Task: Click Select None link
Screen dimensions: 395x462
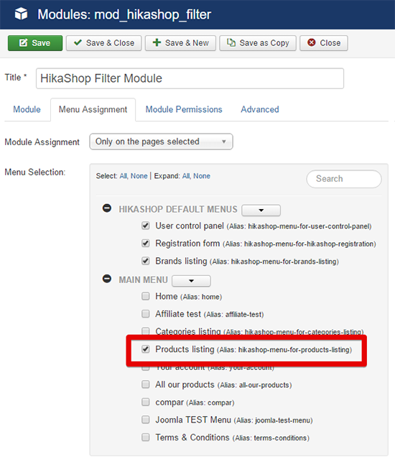Action: pos(139,176)
